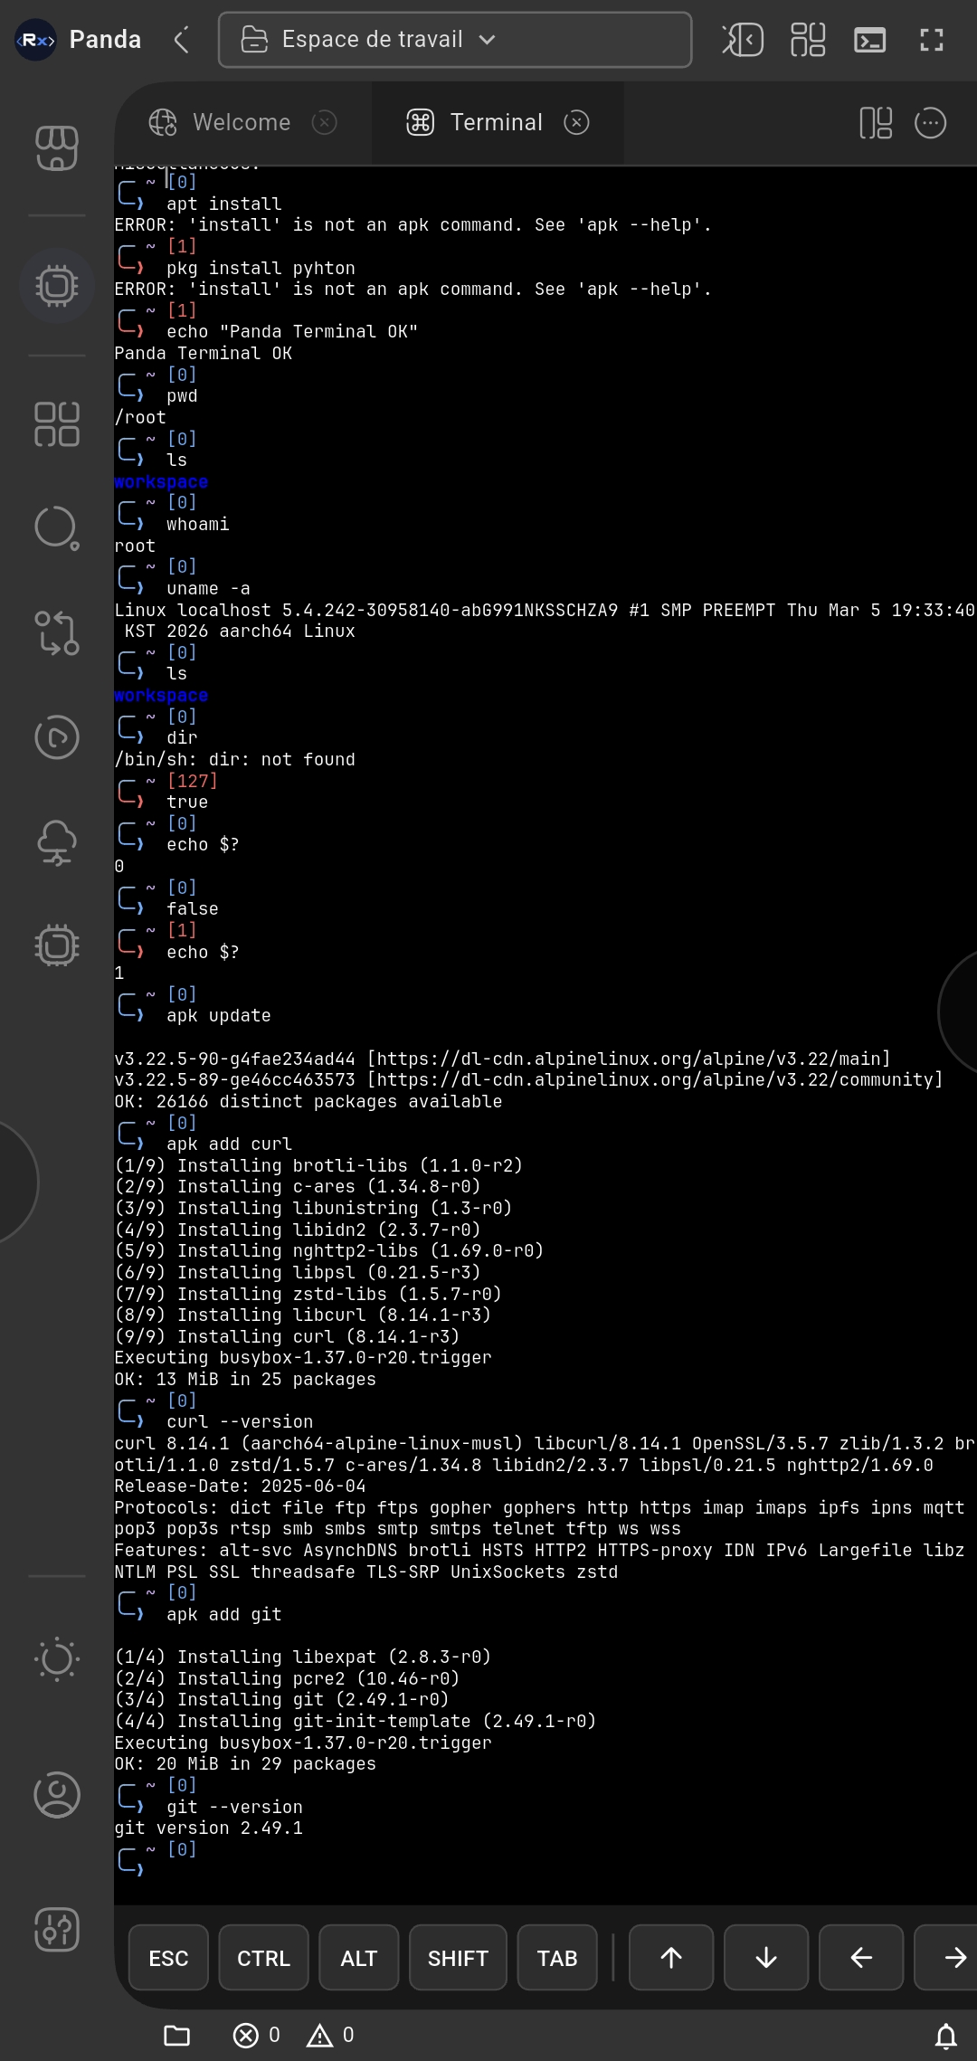Viewport: 977px width, 2061px height.
Task: Click 'OK: 20 MiB in 29 packages' line
Action: coord(245,1764)
